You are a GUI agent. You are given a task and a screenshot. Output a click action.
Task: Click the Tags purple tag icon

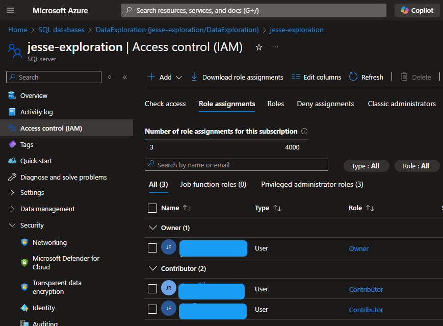[x=12, y=144]
